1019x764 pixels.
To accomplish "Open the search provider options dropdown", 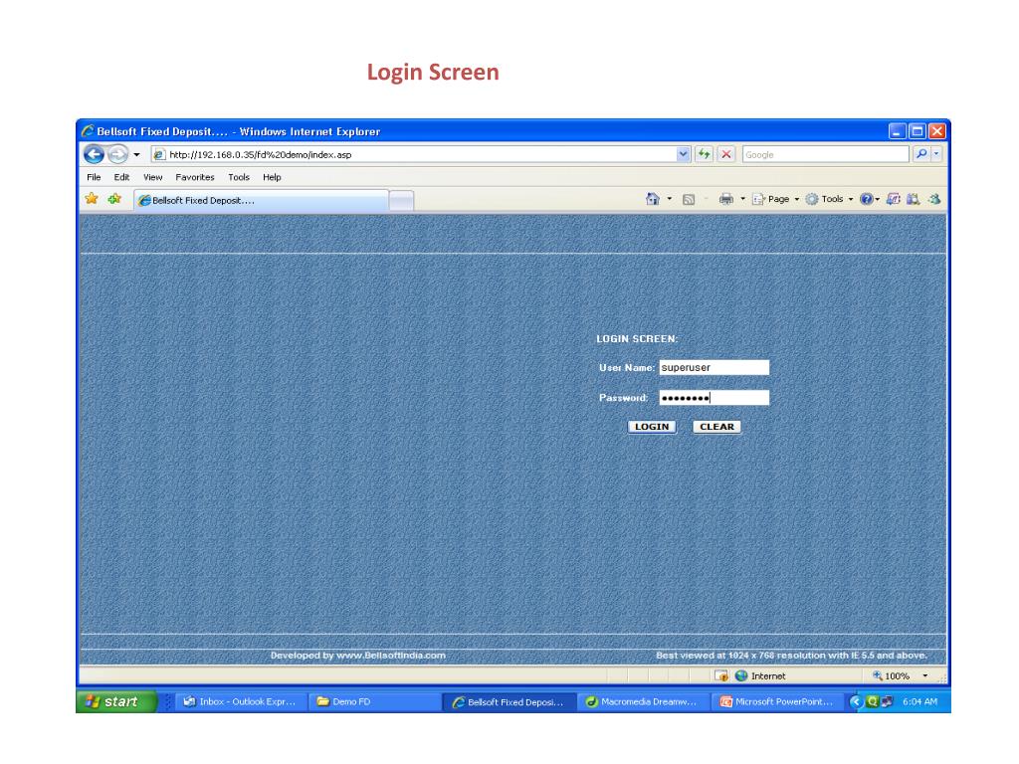I will click(x=936, y=154).
